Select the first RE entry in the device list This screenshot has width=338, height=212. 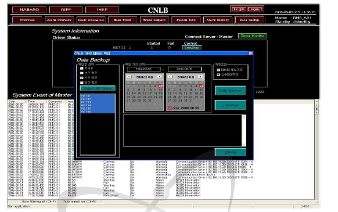(x=98, y=95)
